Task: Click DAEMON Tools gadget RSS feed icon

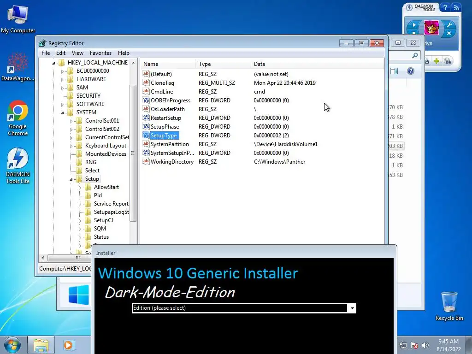Action: point(456,7)
